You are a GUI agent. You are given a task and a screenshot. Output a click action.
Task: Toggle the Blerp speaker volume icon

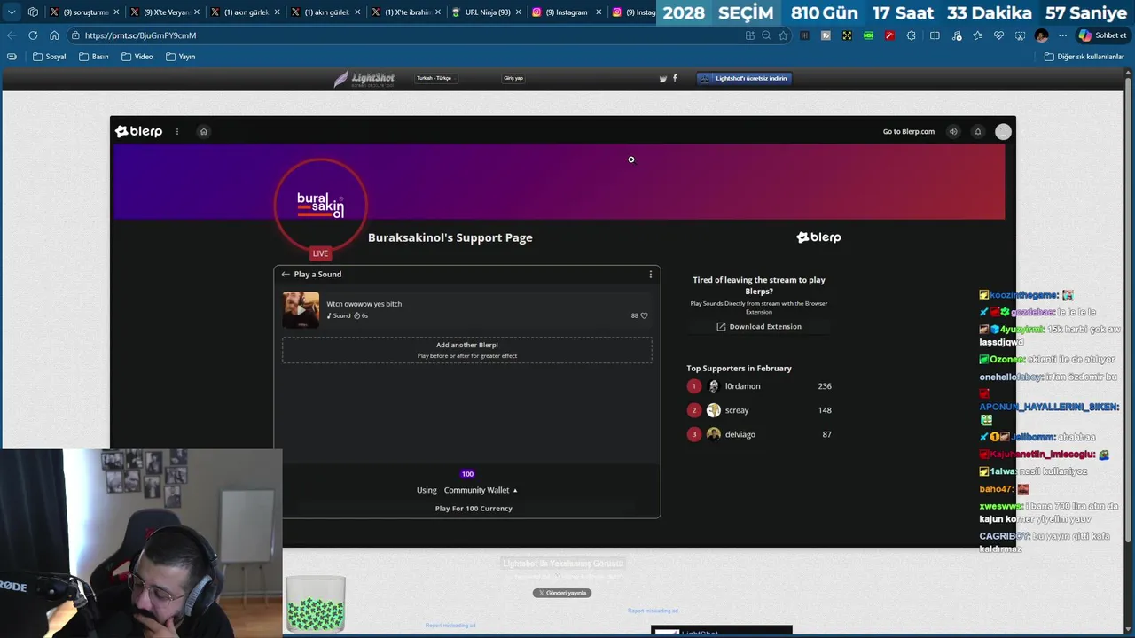(953, 131)
